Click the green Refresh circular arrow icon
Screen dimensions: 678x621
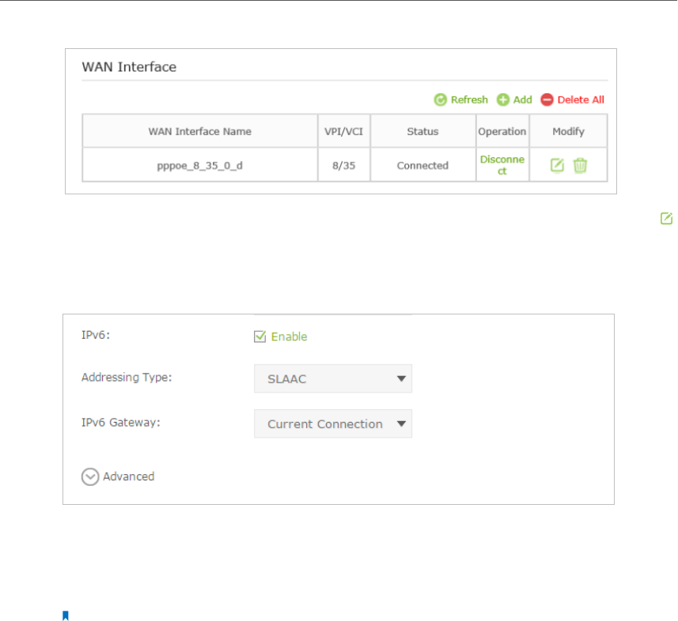click(x=441, y=100)
